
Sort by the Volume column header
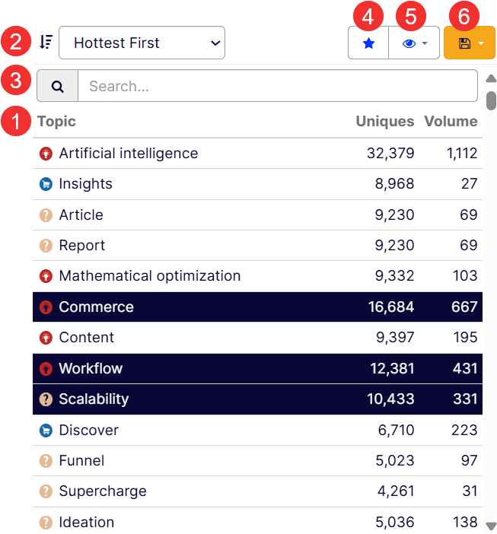coord(451,122)
